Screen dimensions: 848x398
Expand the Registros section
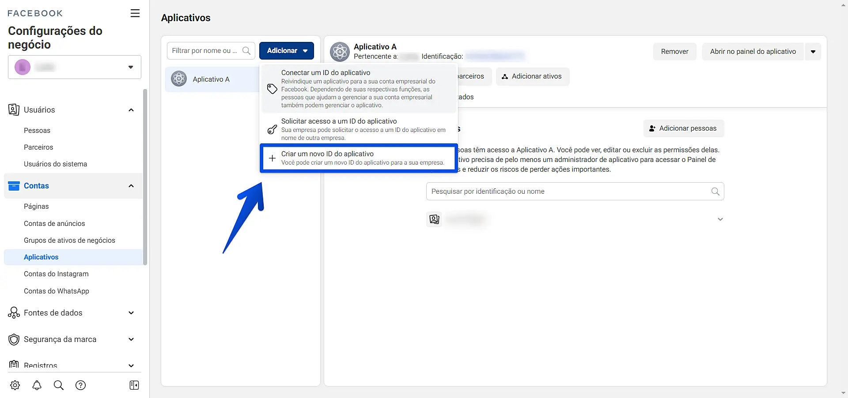coord(131,366)
